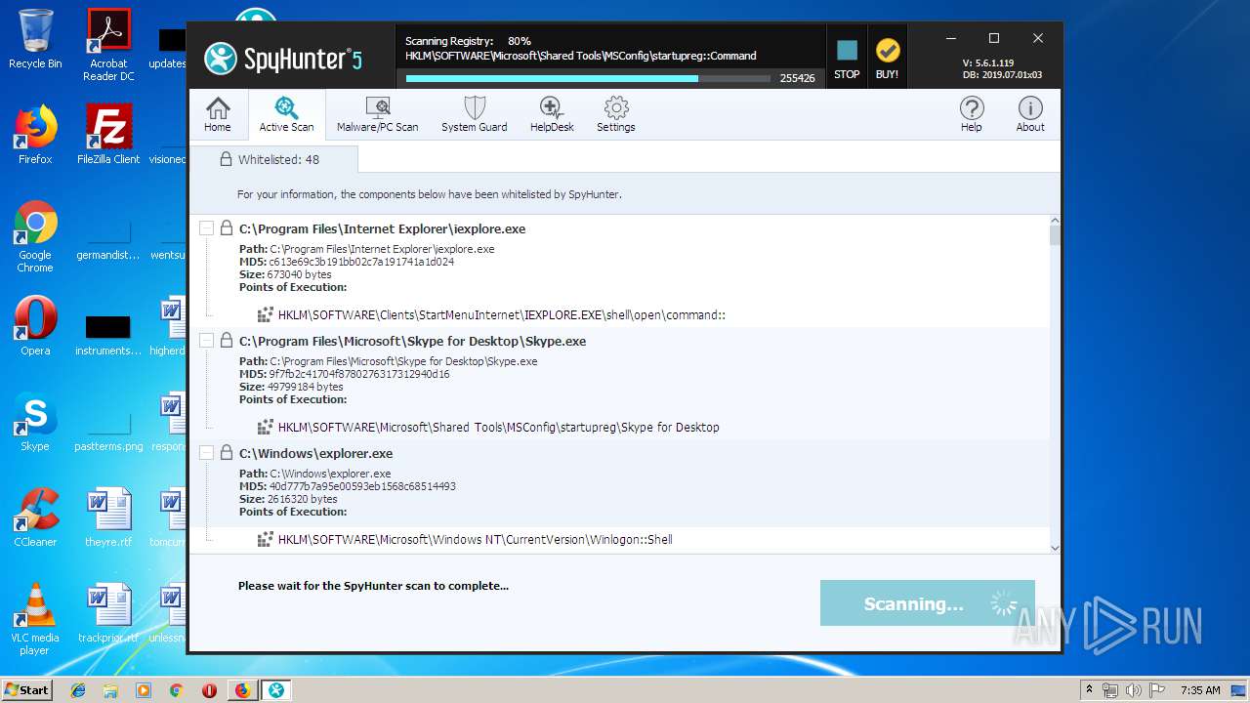Open the Firefox desktop shortcut

[35, 135]
